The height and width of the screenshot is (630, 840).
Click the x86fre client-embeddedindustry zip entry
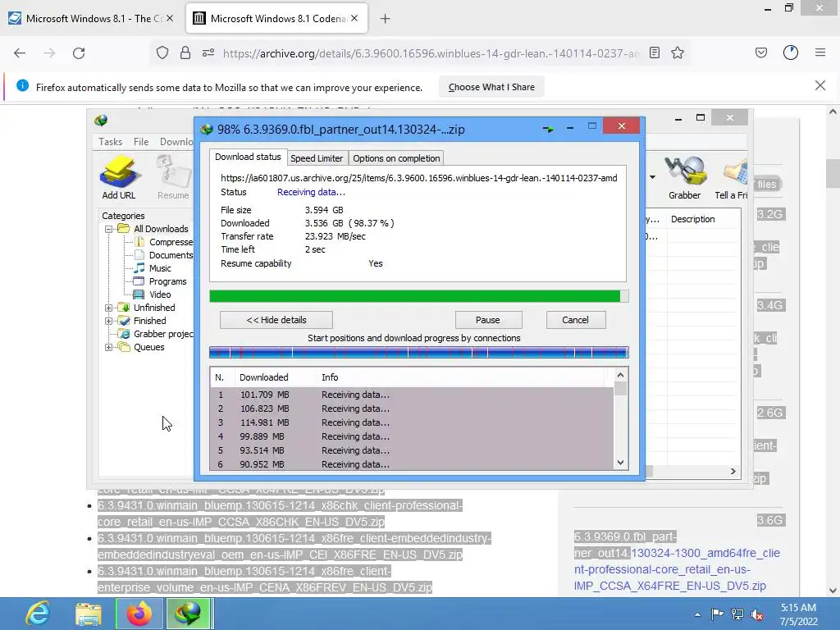pyautogui.click(x=294, y=546)
